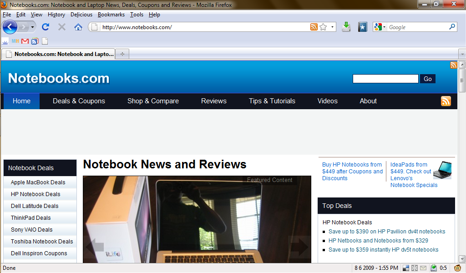This screenshot has height=273, width=466.
Task: Click into the Google search box
Action: pos(418,27)
